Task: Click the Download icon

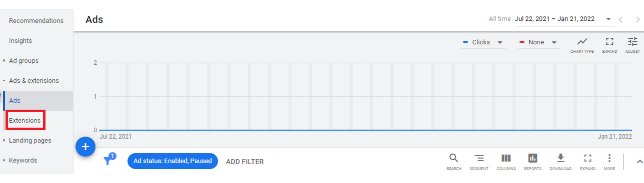Action: [560, 159]
